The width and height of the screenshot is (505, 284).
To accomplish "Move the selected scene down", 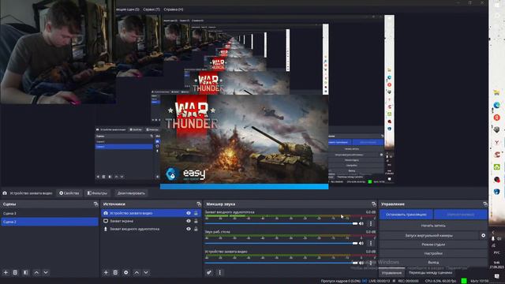I will (46, 272).
